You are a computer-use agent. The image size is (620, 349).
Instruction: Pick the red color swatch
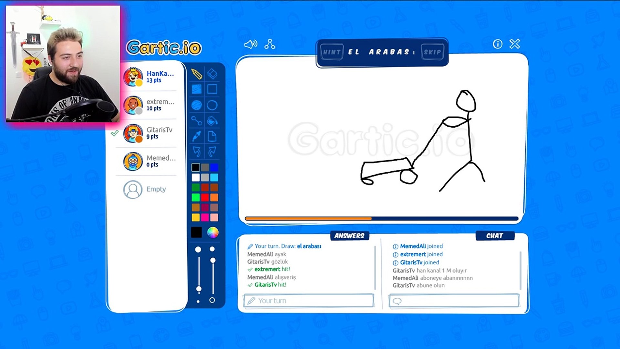point(205,197)
